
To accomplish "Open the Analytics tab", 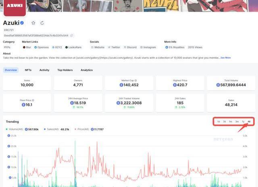I will [87, 70].
